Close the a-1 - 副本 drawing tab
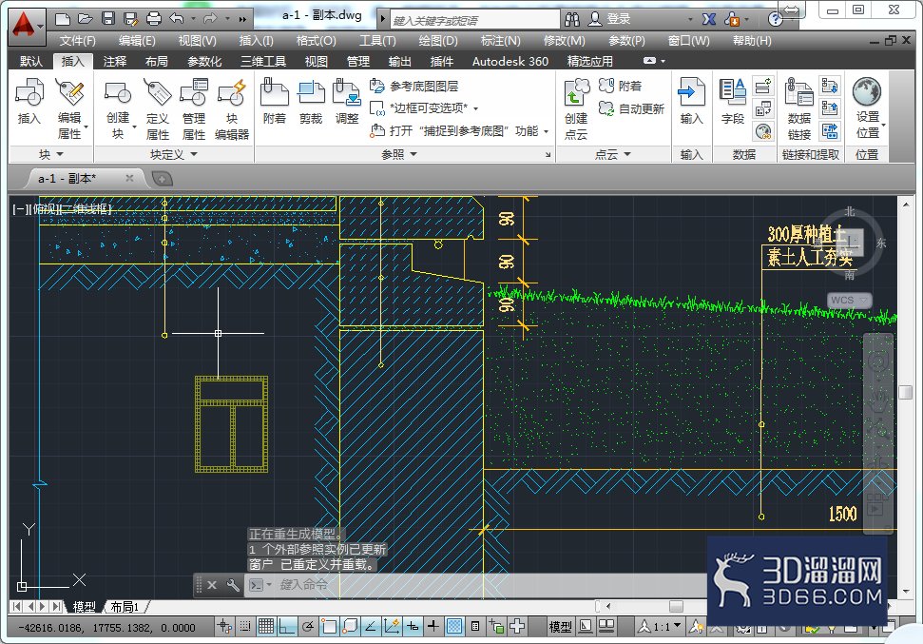Screen dimensions: 923x644 point(129,178)
